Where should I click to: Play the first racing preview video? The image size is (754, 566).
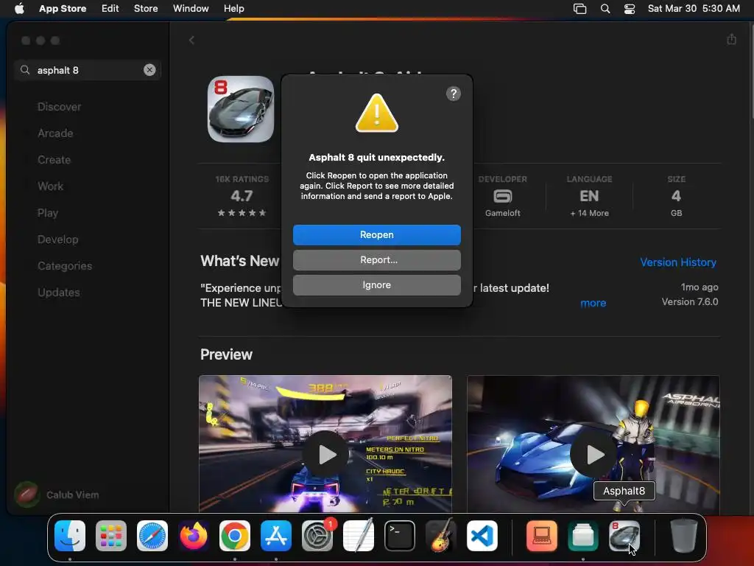click(x=325, y=453)
